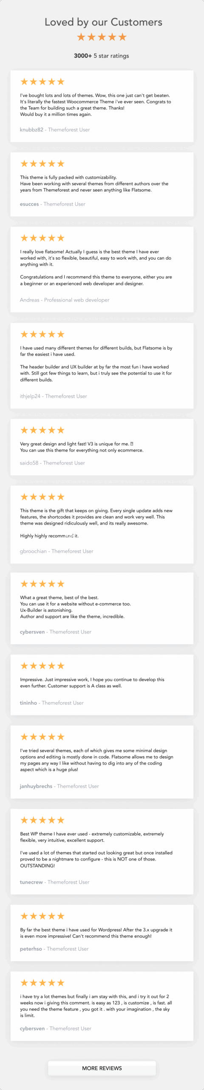Click the stars above Andreas's review
Screen dimensions: 204x1090
[x=42, y=238]
